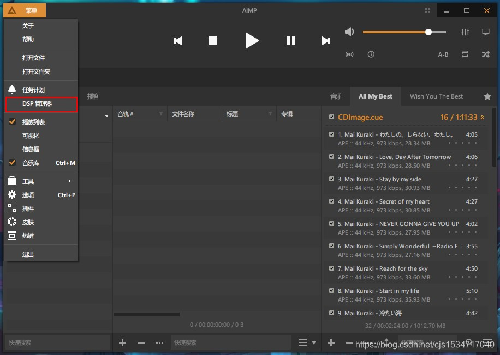This screenshot has height=355, width=500.
Task: Pause playback
Action: 290,41
